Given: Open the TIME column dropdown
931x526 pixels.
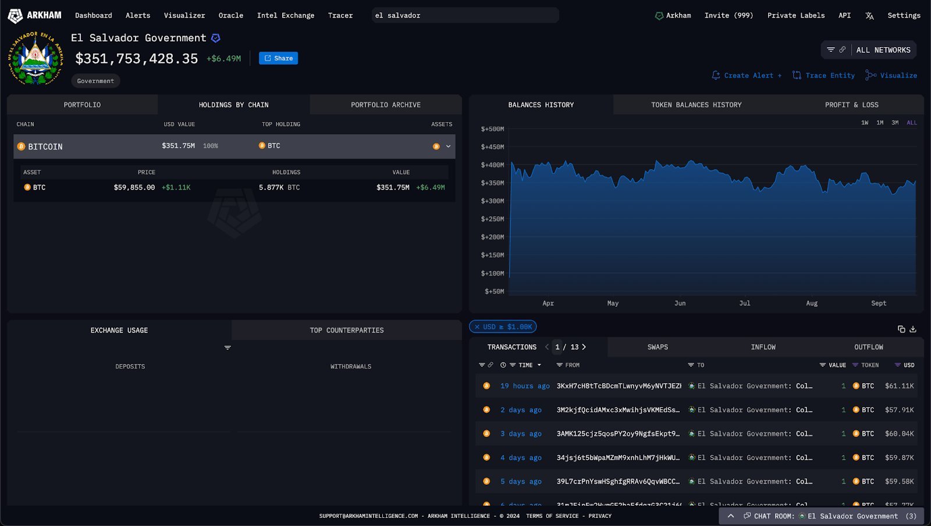Looking at the screenshot, I should (x=540, y=365).
